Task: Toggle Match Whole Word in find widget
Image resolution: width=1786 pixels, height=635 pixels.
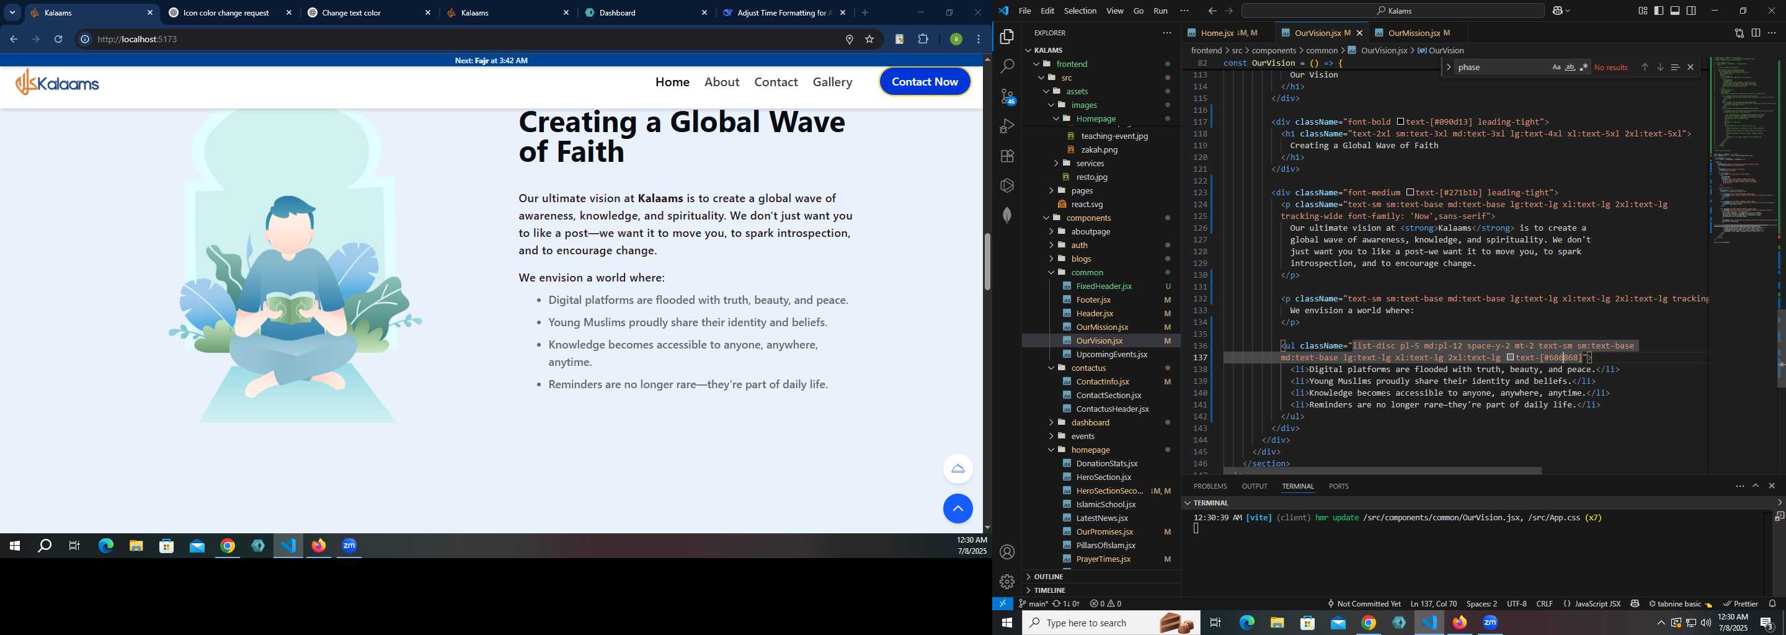Action: (1570, 67)
